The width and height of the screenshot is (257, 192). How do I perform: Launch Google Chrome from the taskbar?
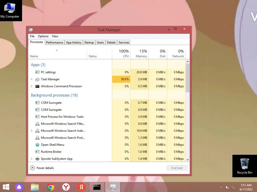50,187
